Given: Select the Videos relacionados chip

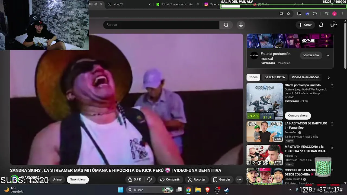Looking at the screenshot, I should pos(306,77).
